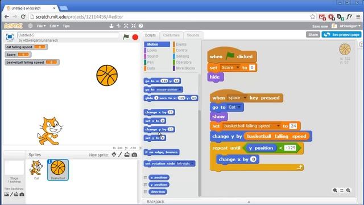364x205 pixels.
Task: Toggle direction stage monitor checkbox
Action: coord(146,192)
